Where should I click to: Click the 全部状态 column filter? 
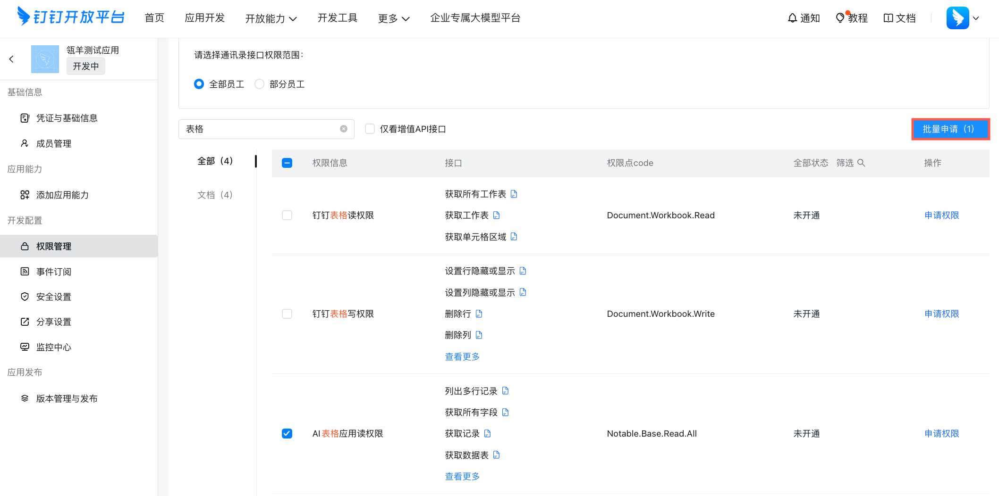tap(811, 163)
